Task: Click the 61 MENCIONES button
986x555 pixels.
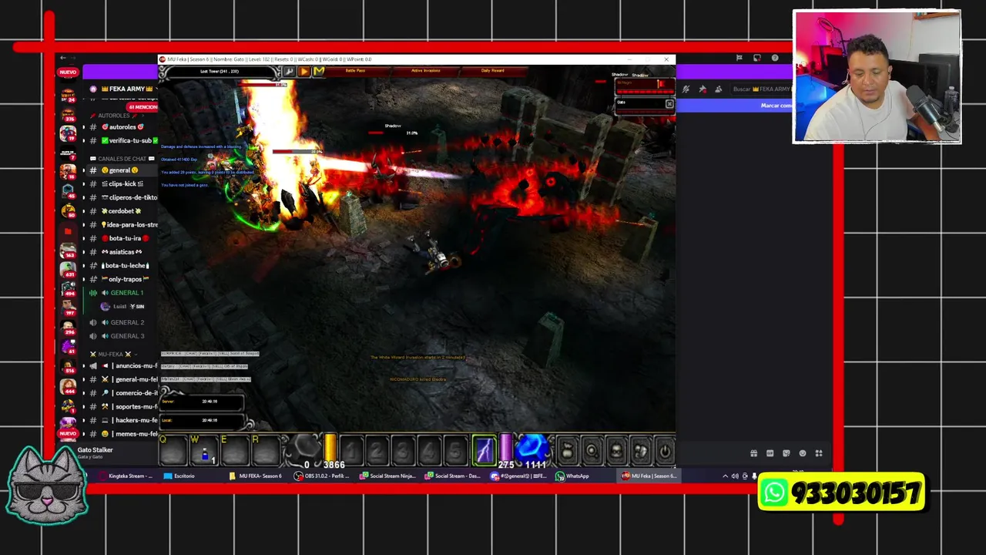Action: pos(143,107)
